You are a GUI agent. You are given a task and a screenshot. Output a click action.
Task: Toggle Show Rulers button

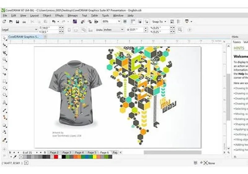coord(133,21)
